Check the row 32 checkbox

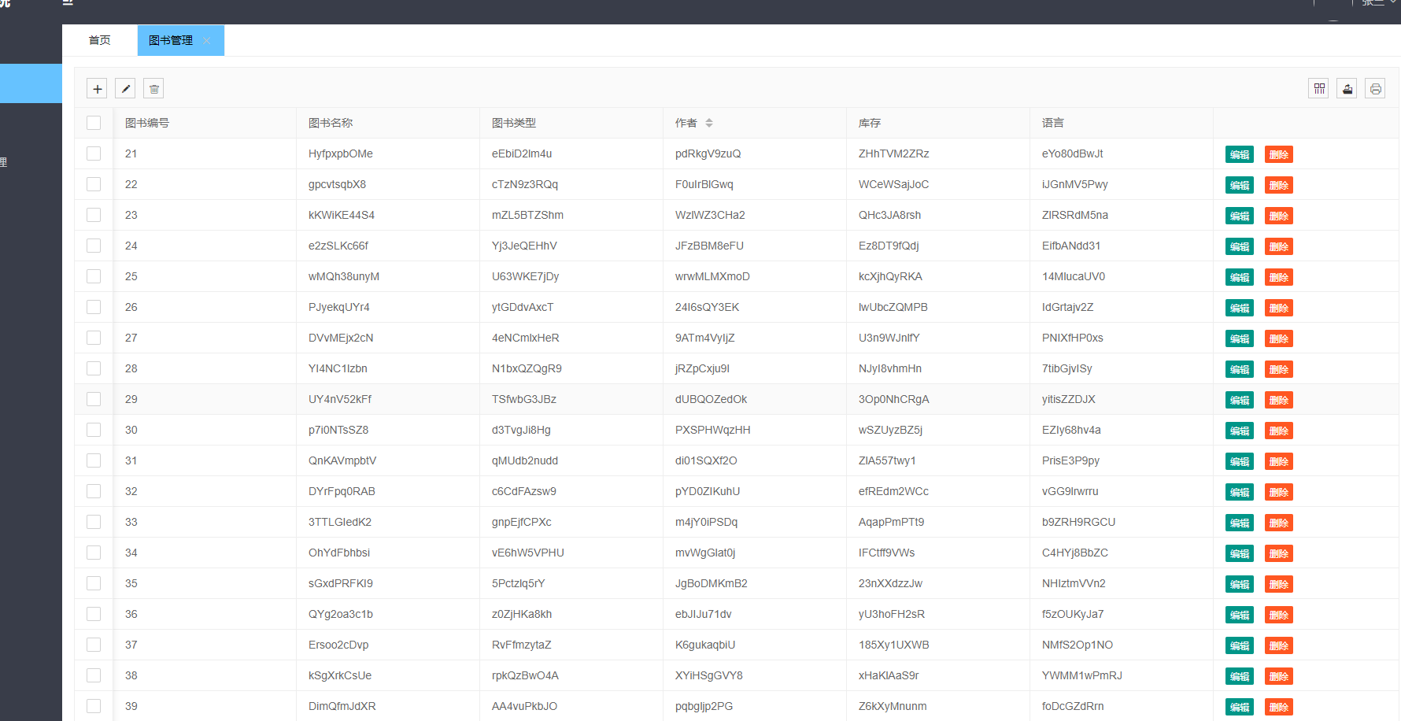click(94, 491)
